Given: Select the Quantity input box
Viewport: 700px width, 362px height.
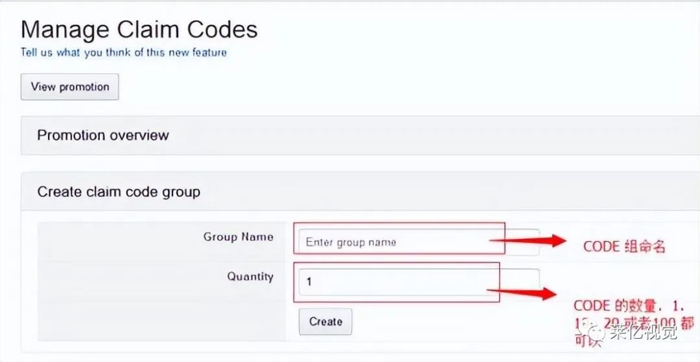Looking at the screenshot, I should [x=419, y=282].
